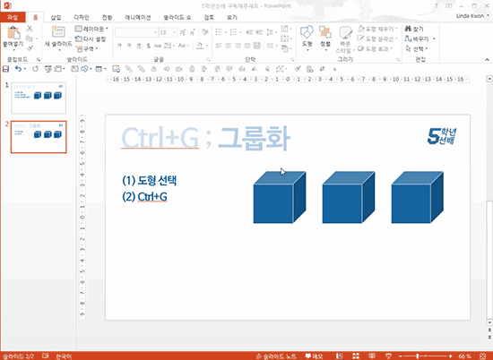This screenshot has height=360, width=493.
Task: Toggle bold formatting (first 가)
Action: point(119,46)
